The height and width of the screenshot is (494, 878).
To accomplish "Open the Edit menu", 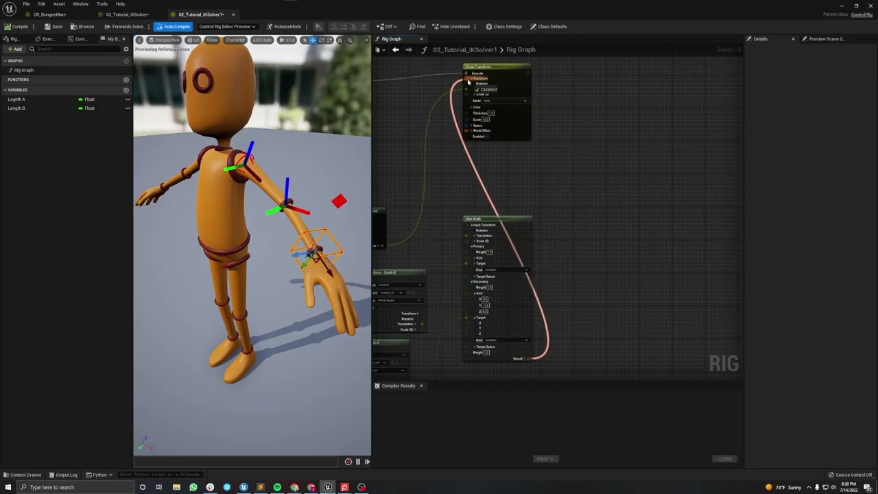I will [x=42, y=3].
